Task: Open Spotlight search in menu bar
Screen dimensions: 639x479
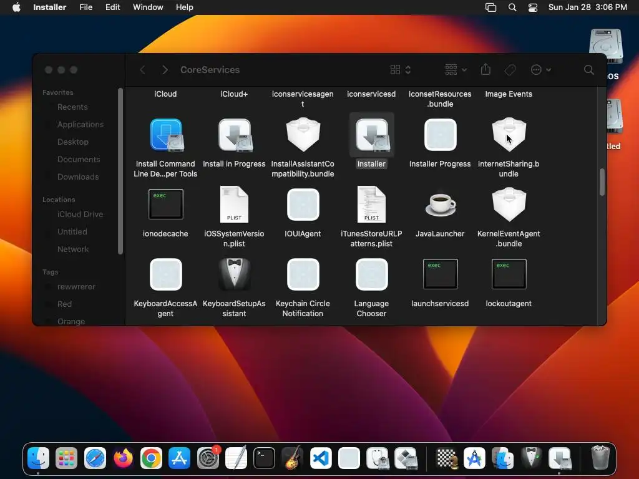Action: point(512,7)
